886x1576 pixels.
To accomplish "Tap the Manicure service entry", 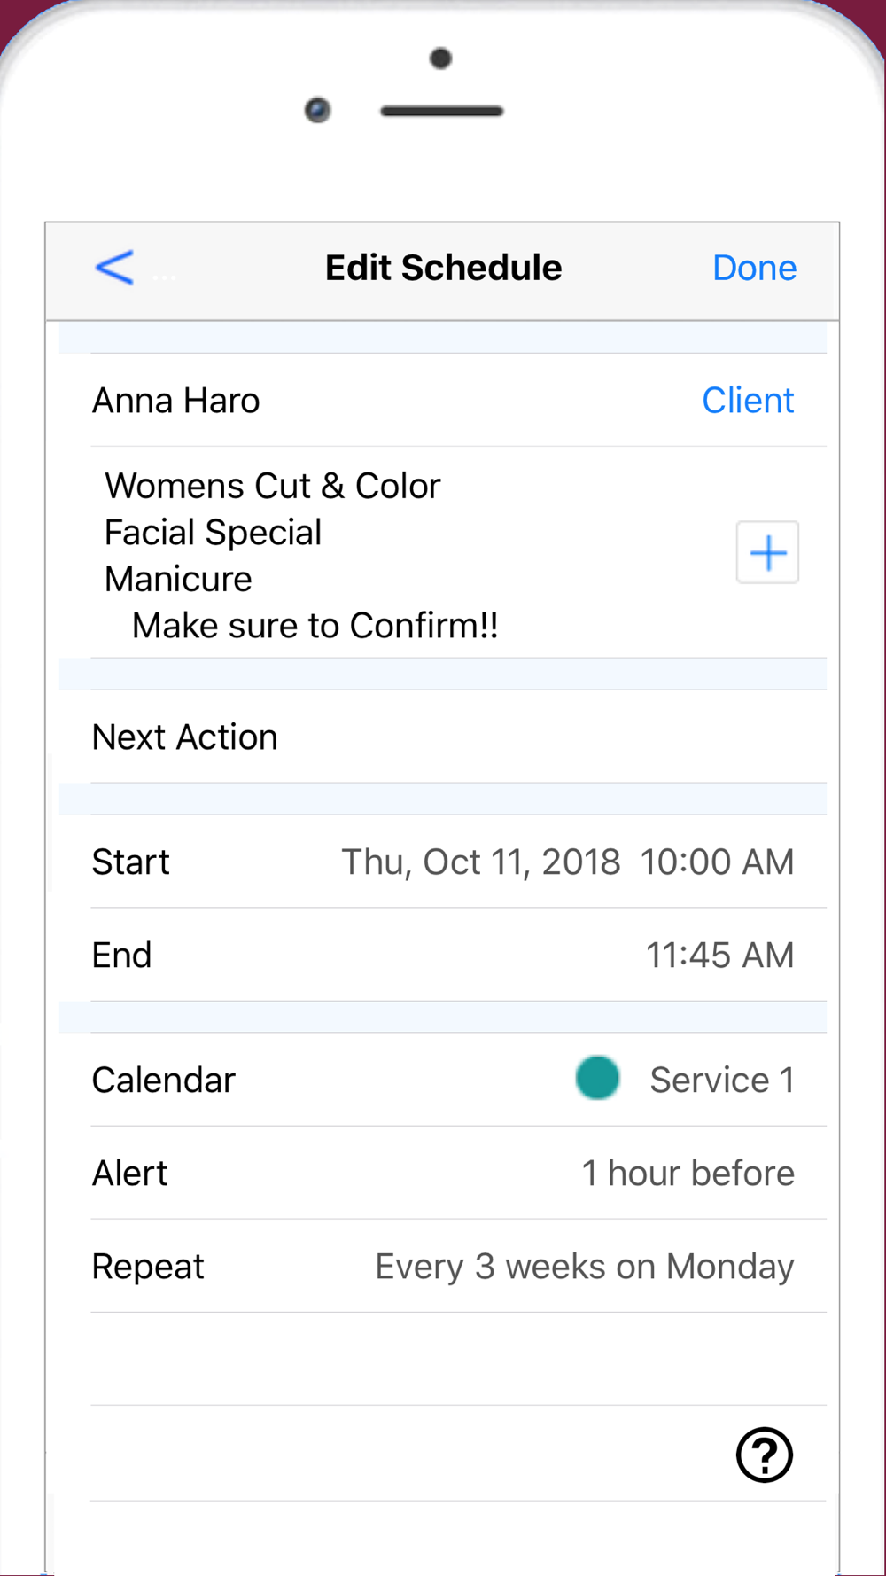I will (x=178, y=580).
